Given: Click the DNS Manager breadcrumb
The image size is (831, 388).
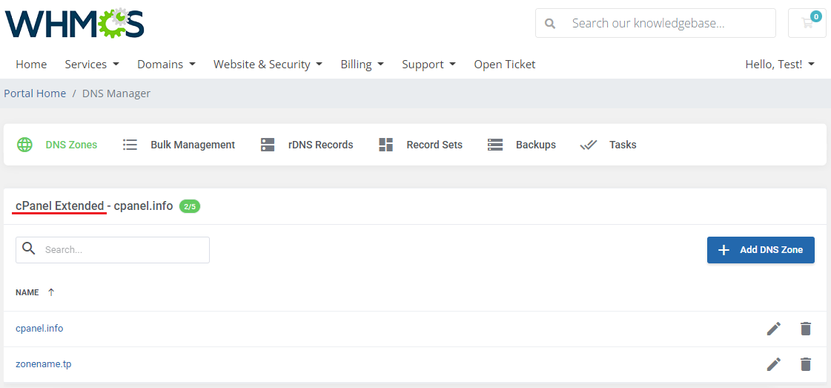Looking at the screenshot, I should click(x=116, y=93).
